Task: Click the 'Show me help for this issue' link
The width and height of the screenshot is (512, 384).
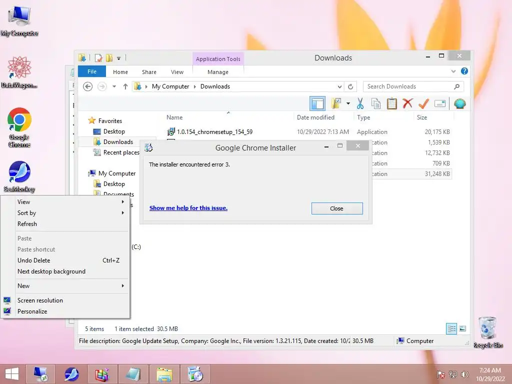Action: (188, 208)
